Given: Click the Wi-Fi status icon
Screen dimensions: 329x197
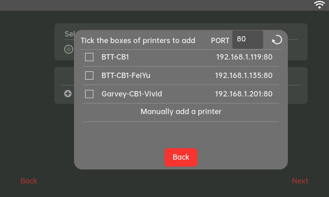Looking at the screenshot, I should 319,5.
